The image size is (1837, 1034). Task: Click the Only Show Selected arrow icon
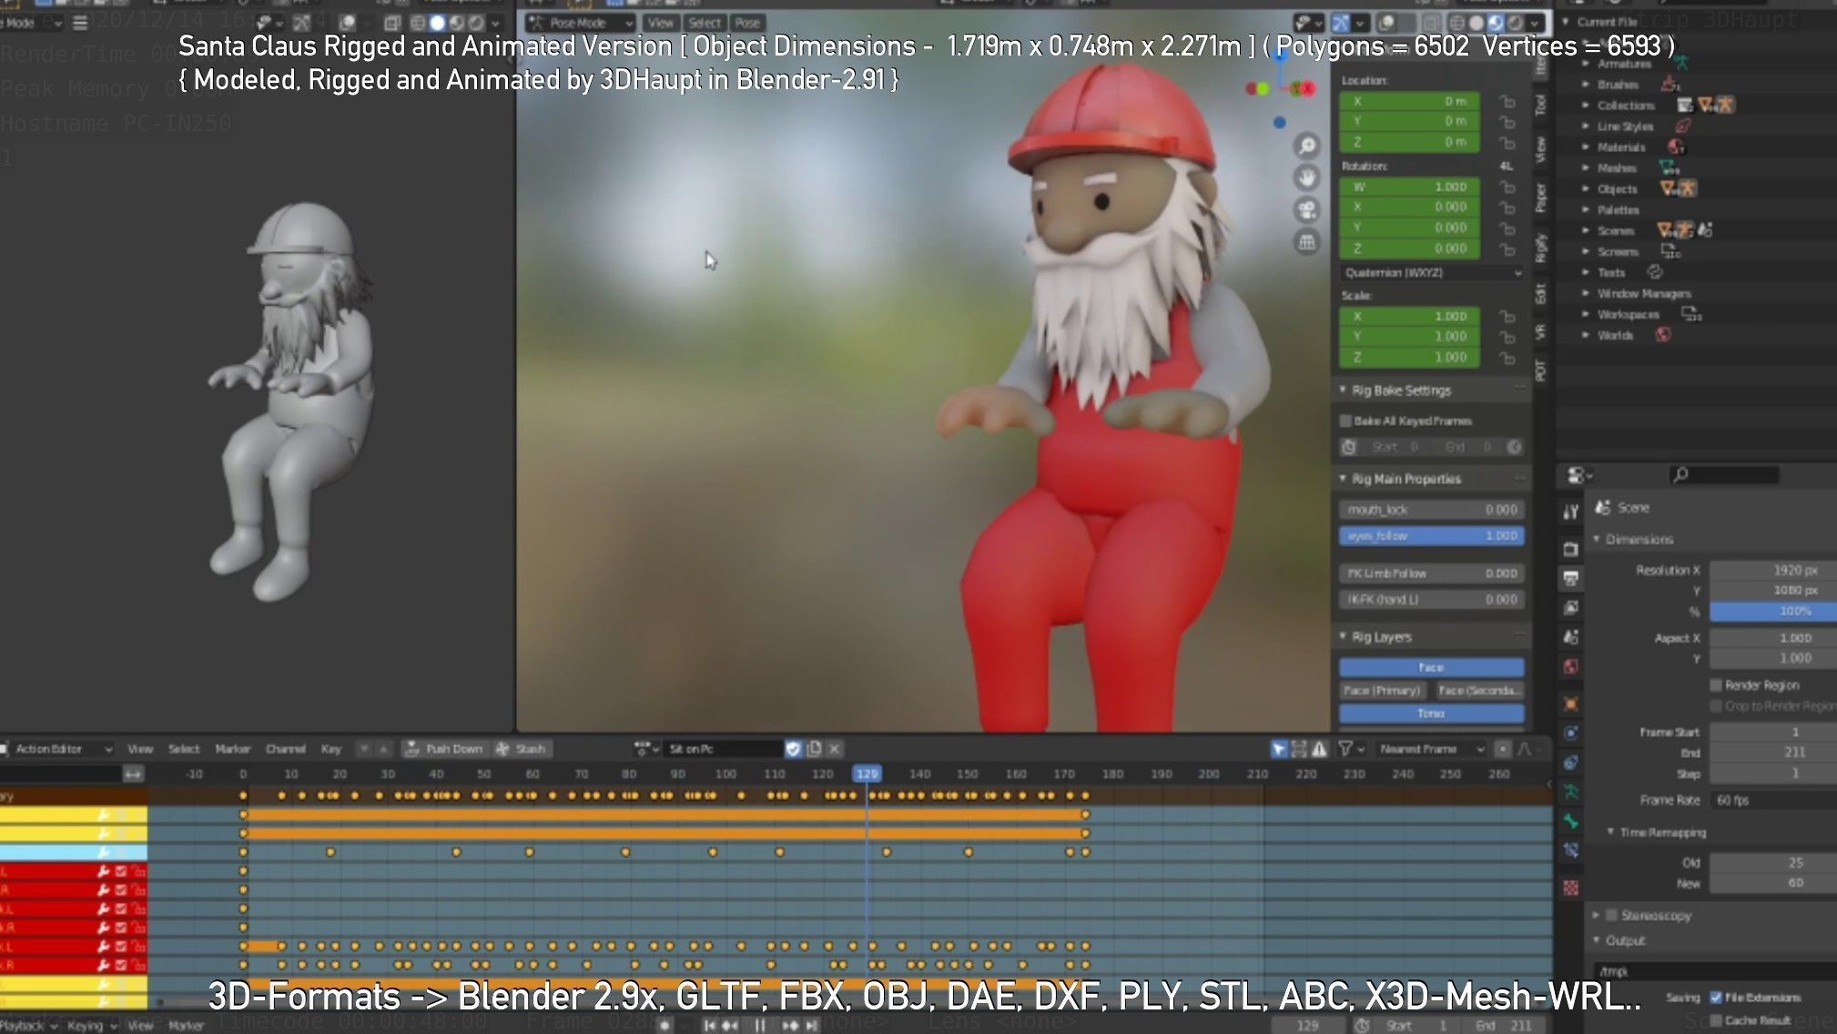[1278, 748]
